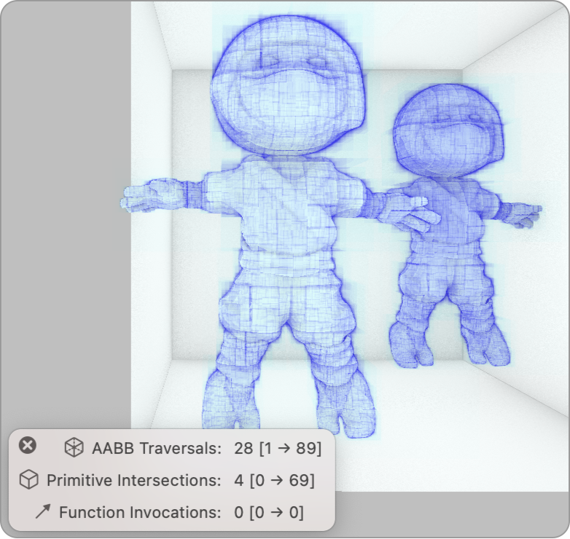Select the Primitive Intersections label

(133, 480)
